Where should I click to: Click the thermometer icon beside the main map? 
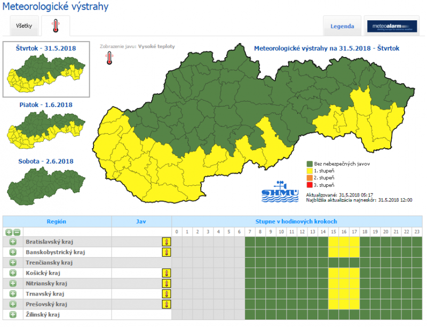[109, 58]
